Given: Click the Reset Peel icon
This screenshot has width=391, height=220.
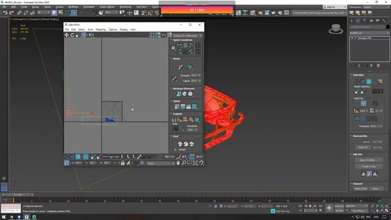Looking at the screenshot, I should coord(191,144).
